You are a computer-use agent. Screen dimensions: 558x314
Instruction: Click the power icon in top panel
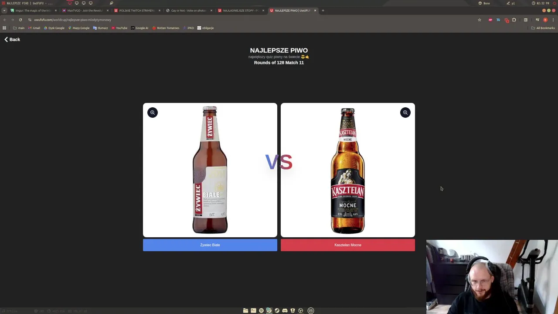555,3
